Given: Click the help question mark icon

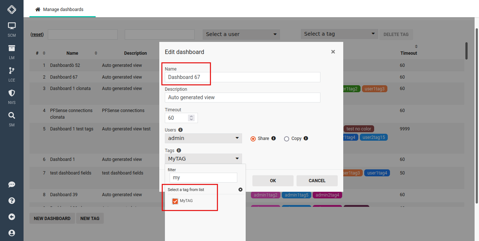Looking at the screenshot, I should coord(11,201).
